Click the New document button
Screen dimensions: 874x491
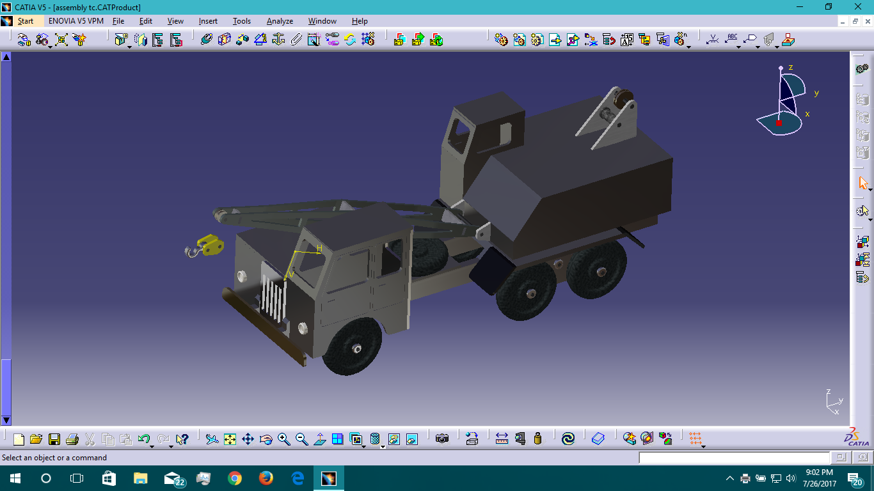[19, 439]
